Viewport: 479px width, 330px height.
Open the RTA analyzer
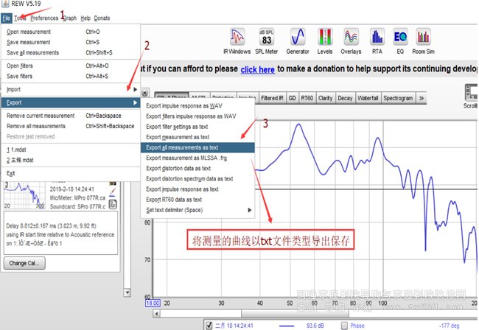(x=377, y=40)
